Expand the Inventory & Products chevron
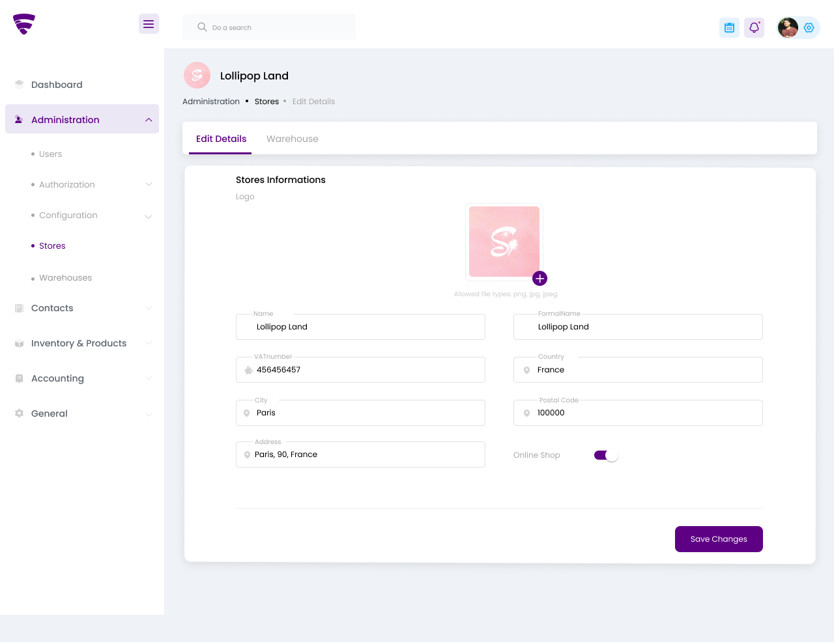 (149, 343)
